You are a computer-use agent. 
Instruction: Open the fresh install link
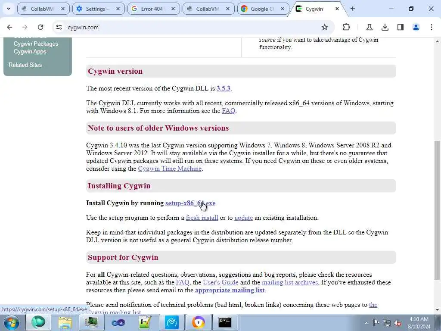[x=202, y=218]
